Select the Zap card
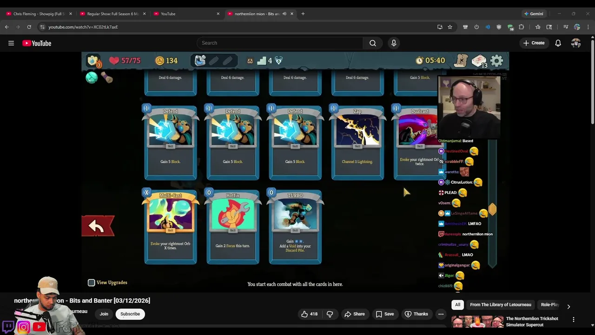The height and width of the screenshot is (335, 595). (357, 143)
